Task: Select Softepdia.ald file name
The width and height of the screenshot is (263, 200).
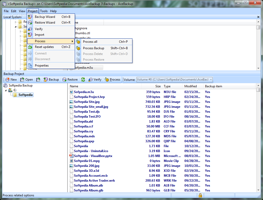Action: [x=83, y=122]
